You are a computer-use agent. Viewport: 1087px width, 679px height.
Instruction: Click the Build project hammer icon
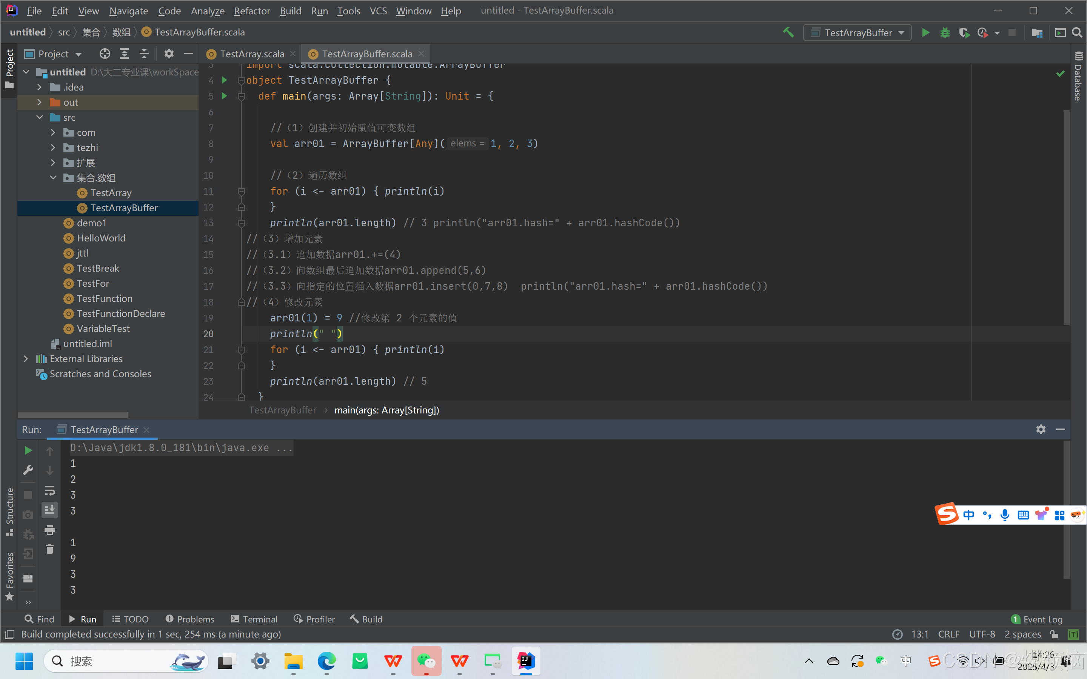coord(788,33)
